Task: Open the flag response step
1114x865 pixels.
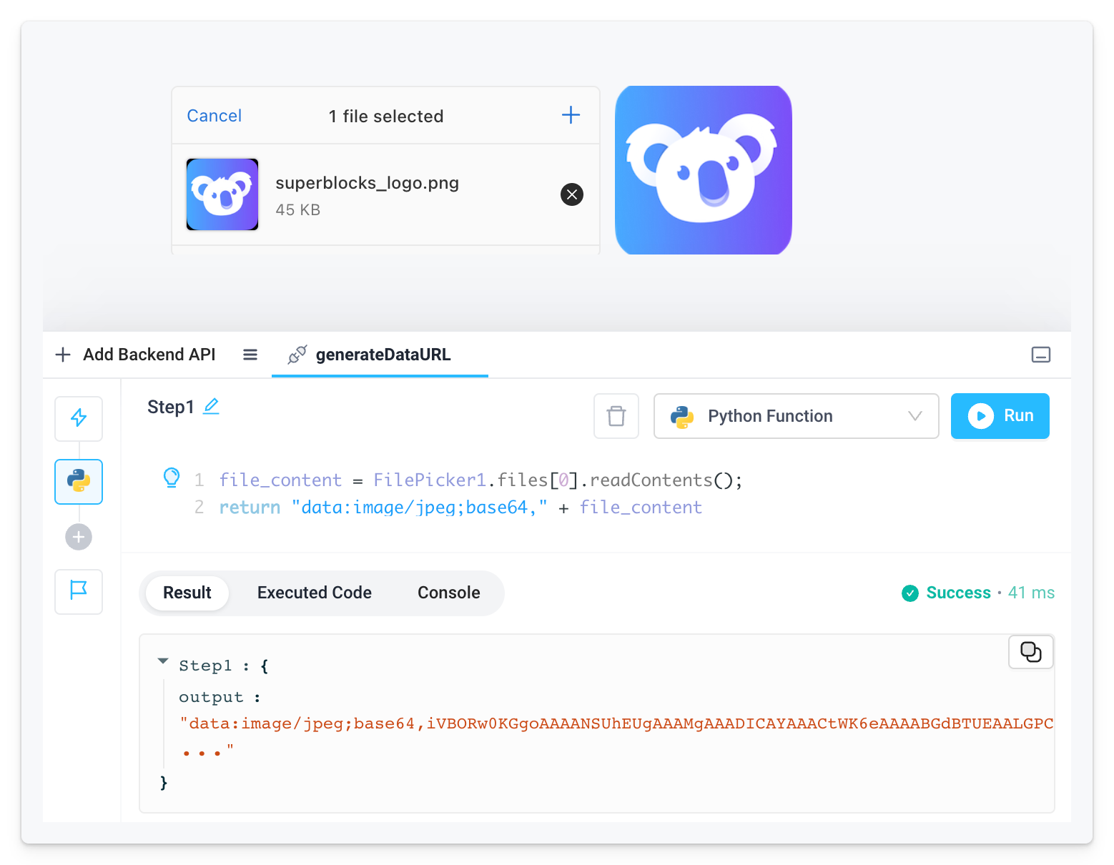Action: tap(79, 591)
